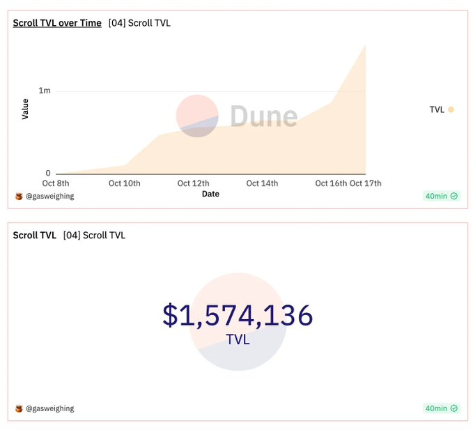
Task: Open @gasweighing username in top panel
Action: point(49,197)
